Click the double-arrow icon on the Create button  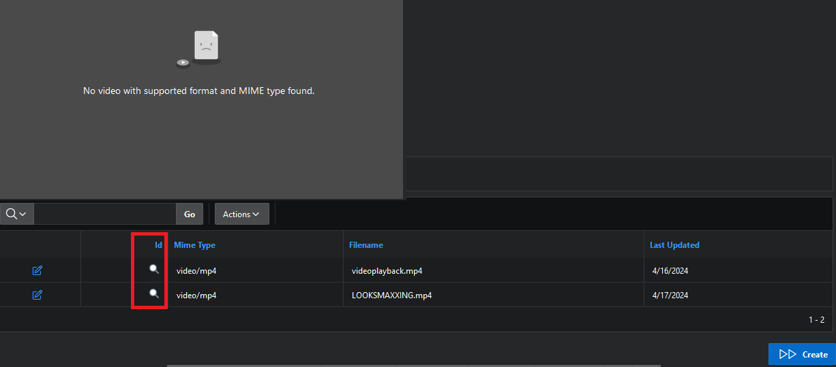pos(787,354)
